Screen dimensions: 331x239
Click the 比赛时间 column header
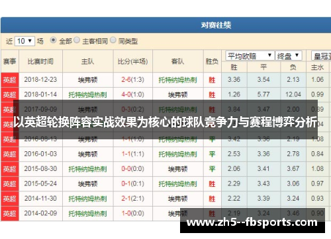click(40, 61)
